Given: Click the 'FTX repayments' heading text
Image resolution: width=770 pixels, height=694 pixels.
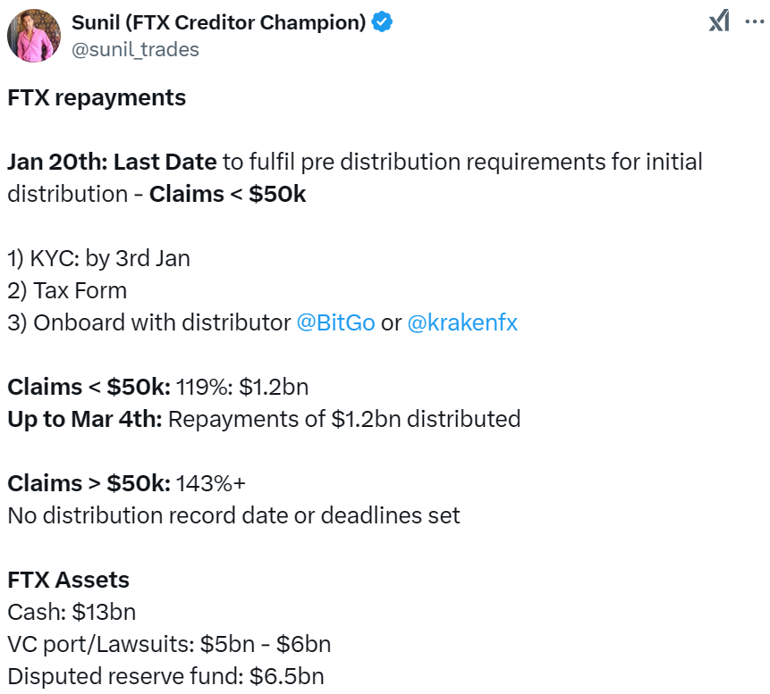Looking at the screenshot, I should (x=97, y=97).
